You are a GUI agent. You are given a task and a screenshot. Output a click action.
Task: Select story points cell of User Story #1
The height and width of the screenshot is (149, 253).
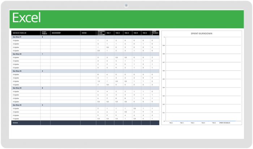pos(45,37)
